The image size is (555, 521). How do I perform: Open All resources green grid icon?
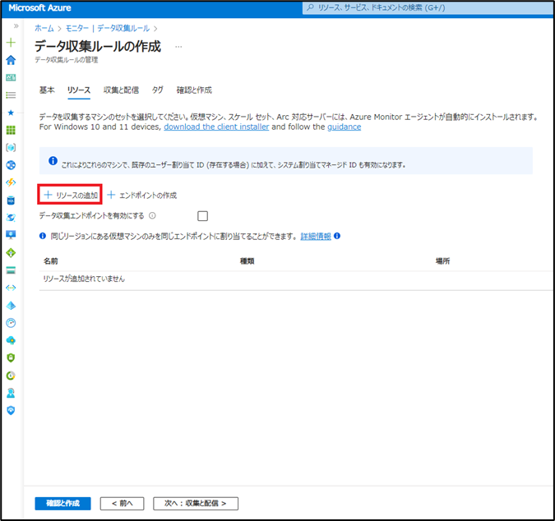click(11, 130)
